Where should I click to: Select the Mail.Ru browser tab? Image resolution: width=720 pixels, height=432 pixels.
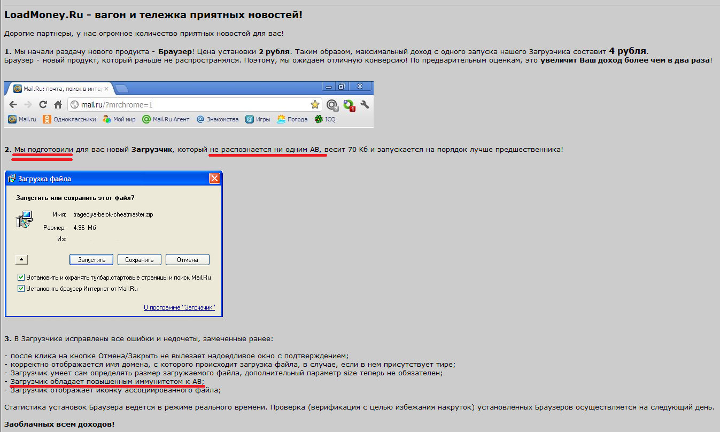click(x=61, y=89)
